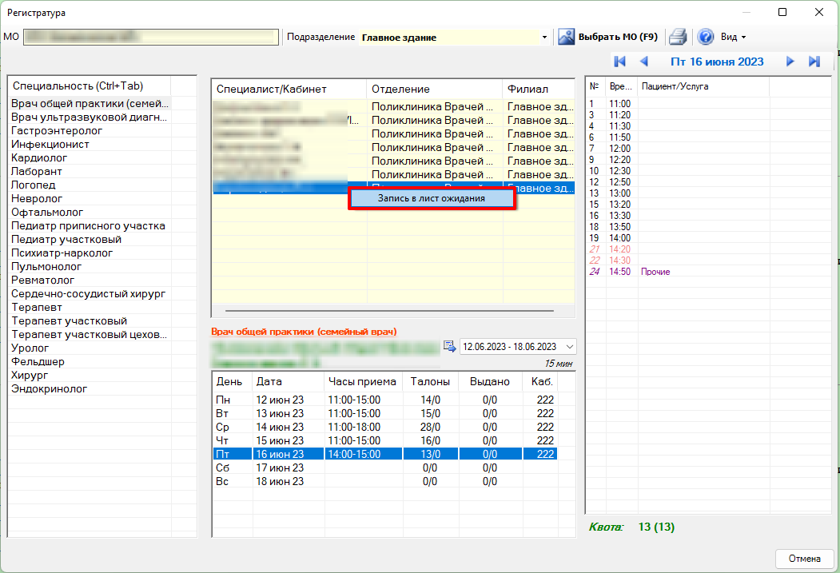
Task: Select Педиатр приписного участка specialty
Action: tap(90, 225)
